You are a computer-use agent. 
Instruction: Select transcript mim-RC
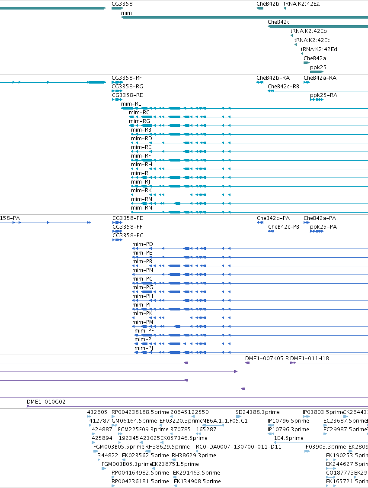pyautogui.click(x=139, y=112)
